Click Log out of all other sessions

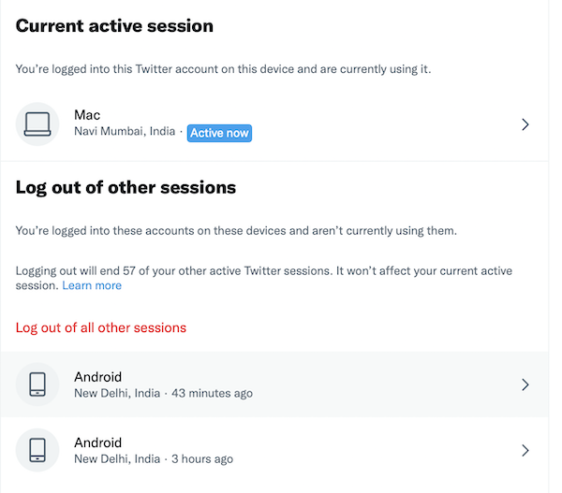pyautogui.click(x=101, y=327)
